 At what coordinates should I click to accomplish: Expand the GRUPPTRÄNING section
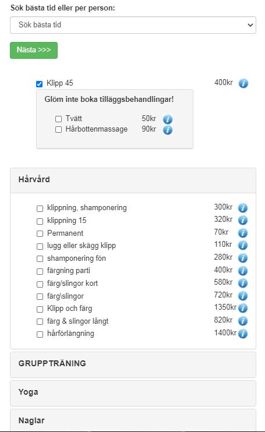[x=133, y=365]
